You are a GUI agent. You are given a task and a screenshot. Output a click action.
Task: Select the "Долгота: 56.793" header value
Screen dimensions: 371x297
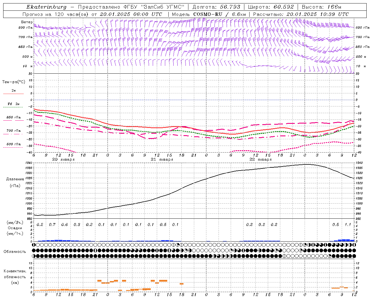(x=216, y=7)
